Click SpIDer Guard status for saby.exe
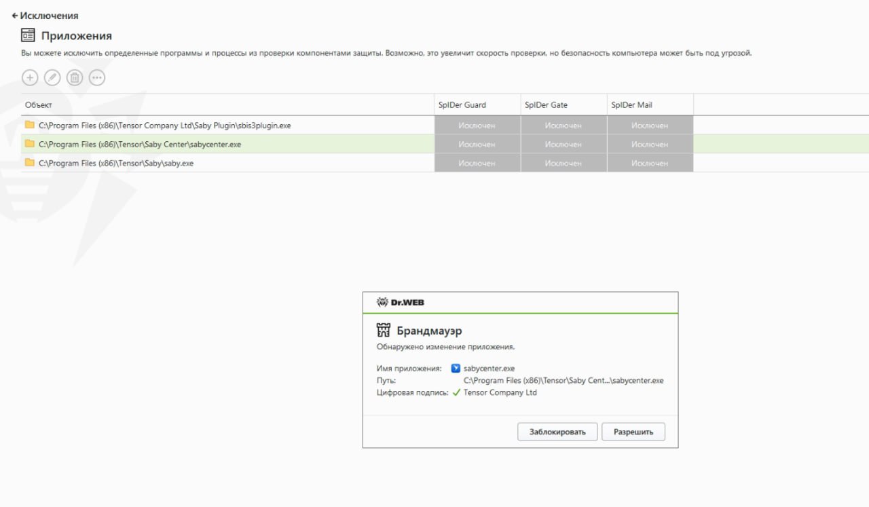The image size is (869, 507). 477,164
